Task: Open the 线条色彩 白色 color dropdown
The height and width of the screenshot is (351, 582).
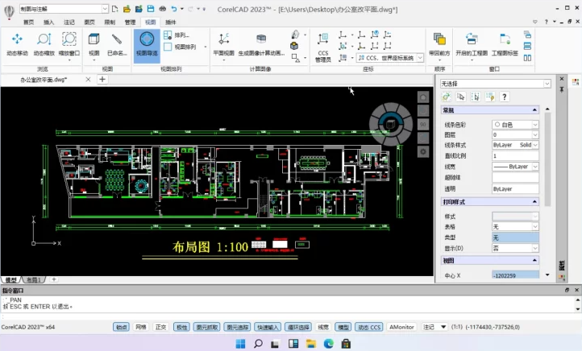Action: 535,125
